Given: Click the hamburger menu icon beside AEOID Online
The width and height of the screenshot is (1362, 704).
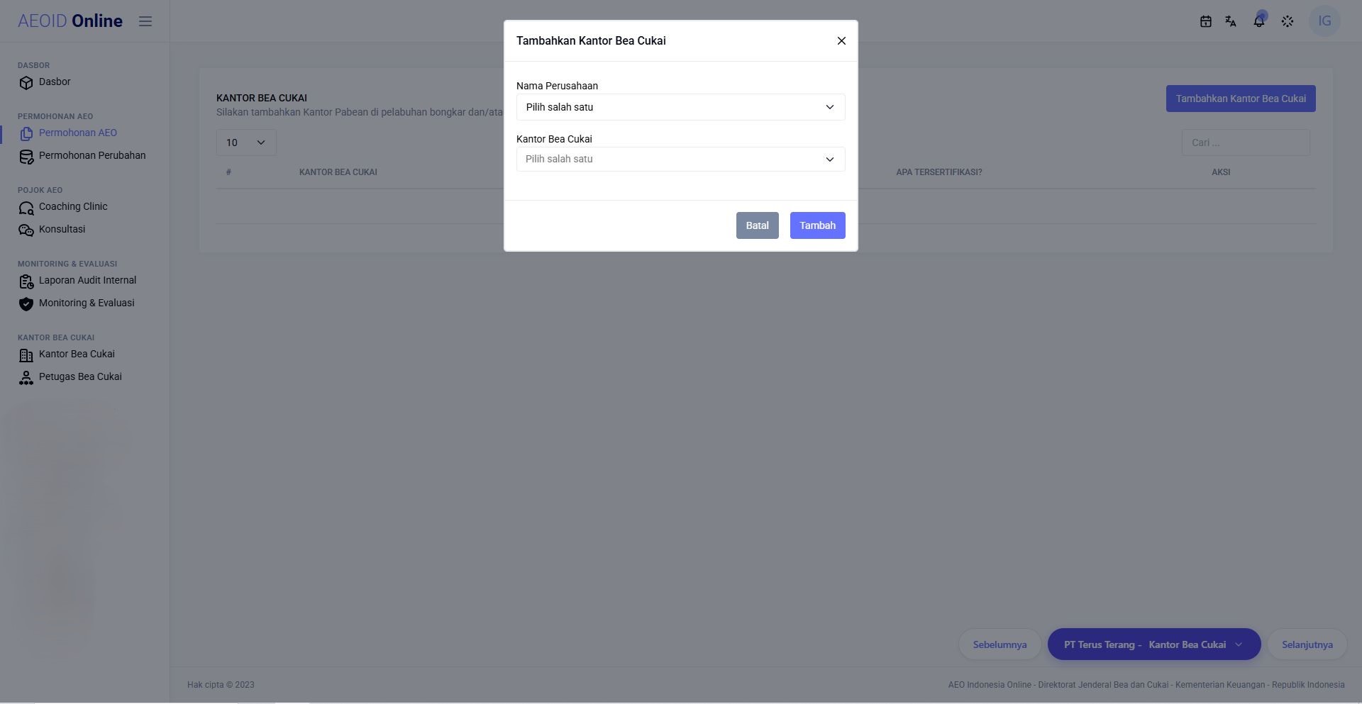Looking at the screenshot, I should (145, 21).
